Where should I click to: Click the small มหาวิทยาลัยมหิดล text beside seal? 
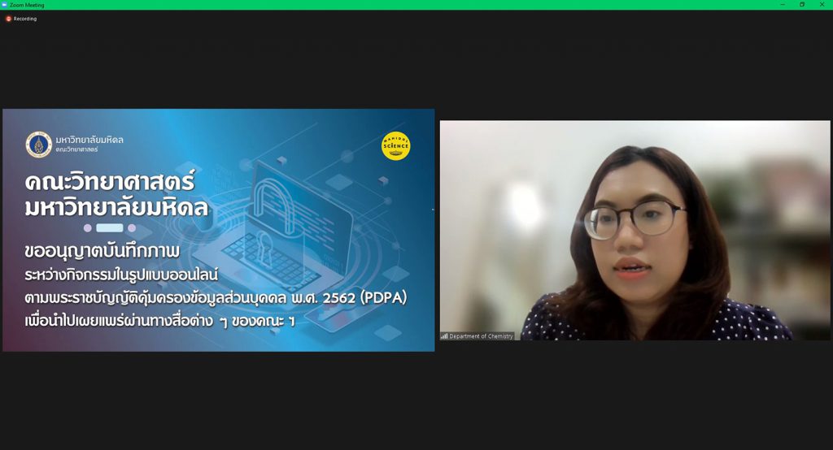coord(89,140)
